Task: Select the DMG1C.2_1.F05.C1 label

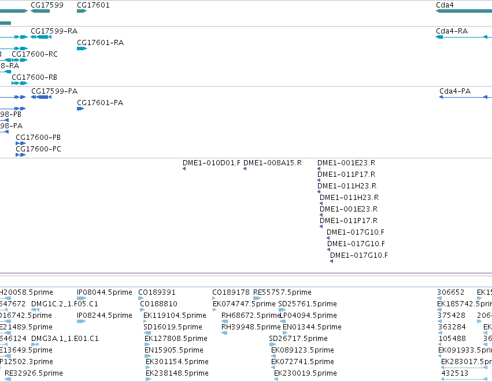Action: point(65,304)
